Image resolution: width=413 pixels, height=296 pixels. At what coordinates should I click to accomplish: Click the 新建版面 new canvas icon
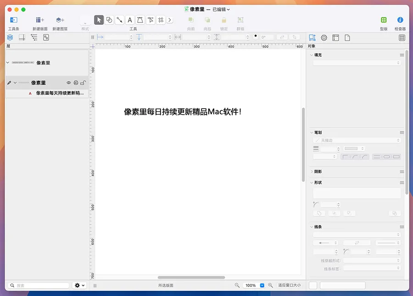[x=40, y=20]
